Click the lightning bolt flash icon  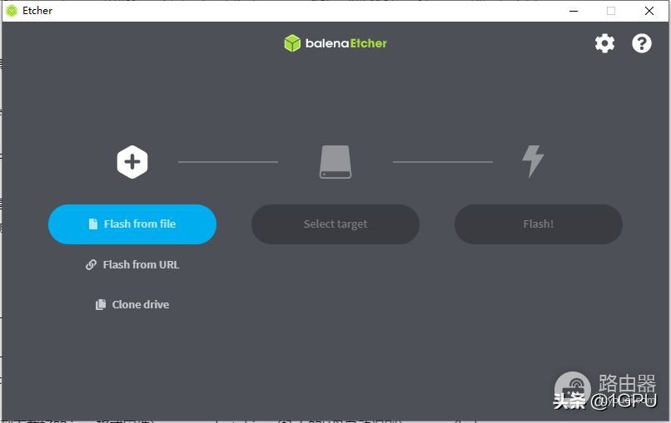point(533,161)
